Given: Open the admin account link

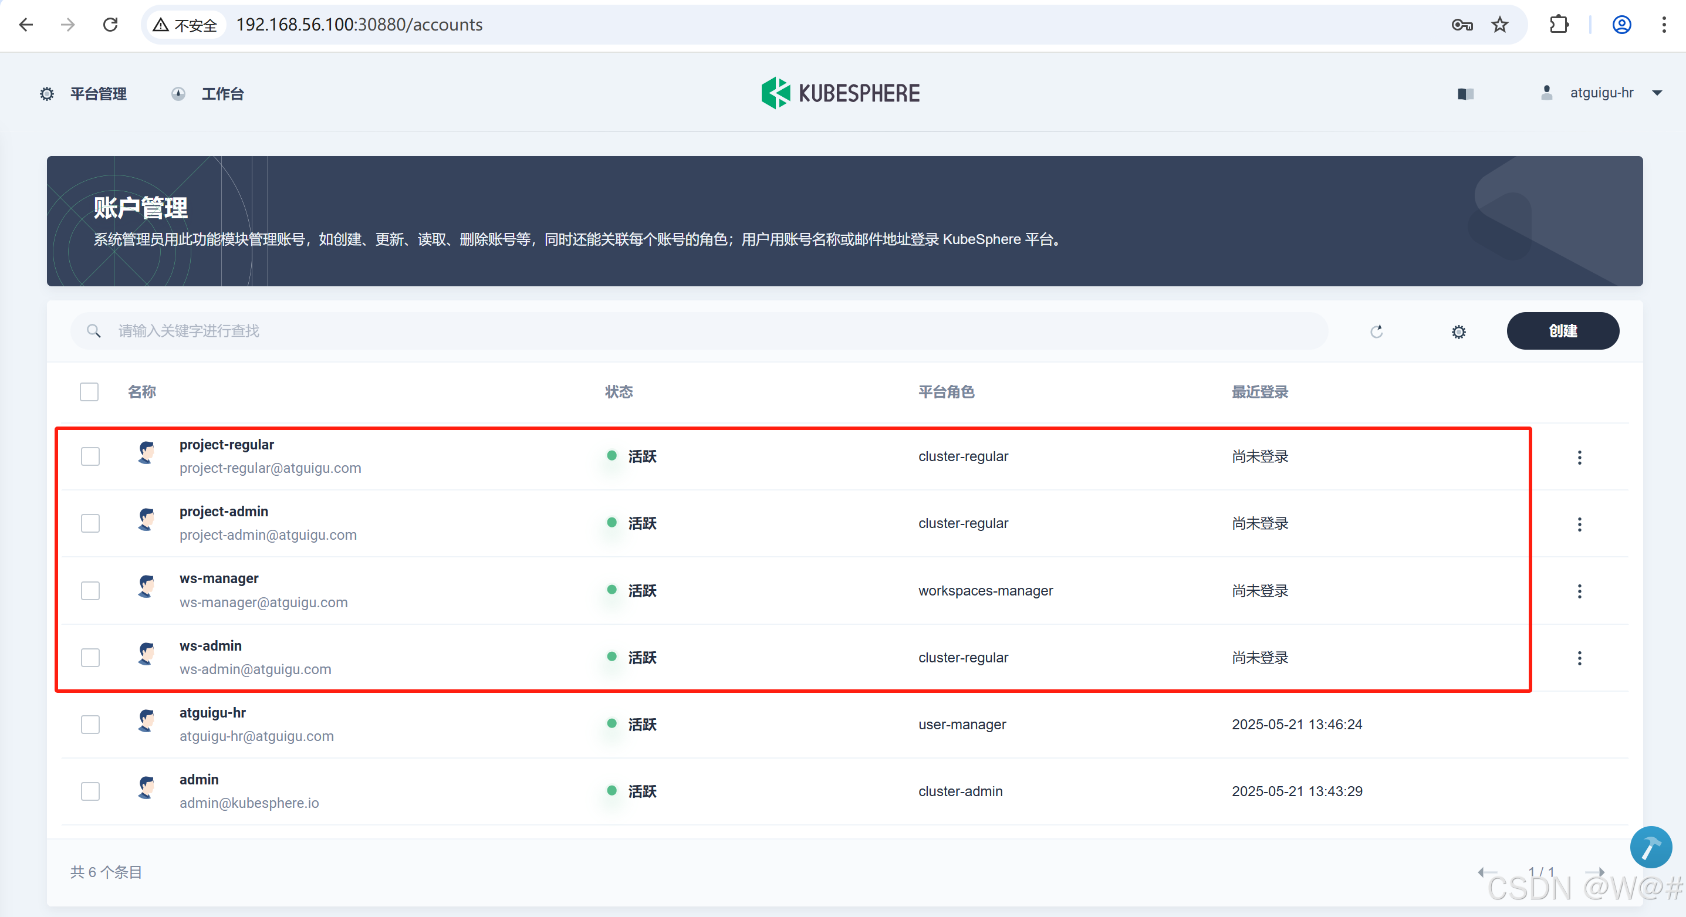Looking at the screenshot, I should tap(199, 779).
